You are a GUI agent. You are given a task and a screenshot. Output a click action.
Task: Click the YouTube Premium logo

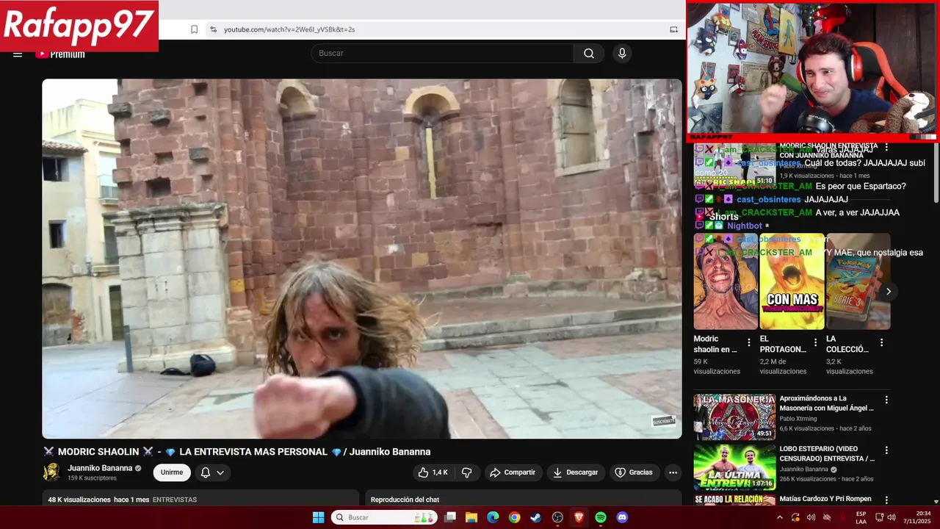pyautogui.click(x=60, y=54)
